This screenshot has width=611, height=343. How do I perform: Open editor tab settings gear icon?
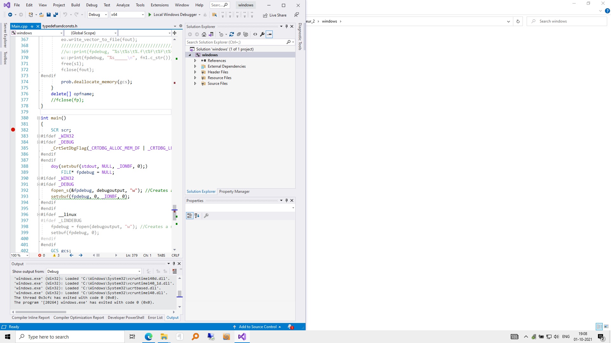(181, 26)
